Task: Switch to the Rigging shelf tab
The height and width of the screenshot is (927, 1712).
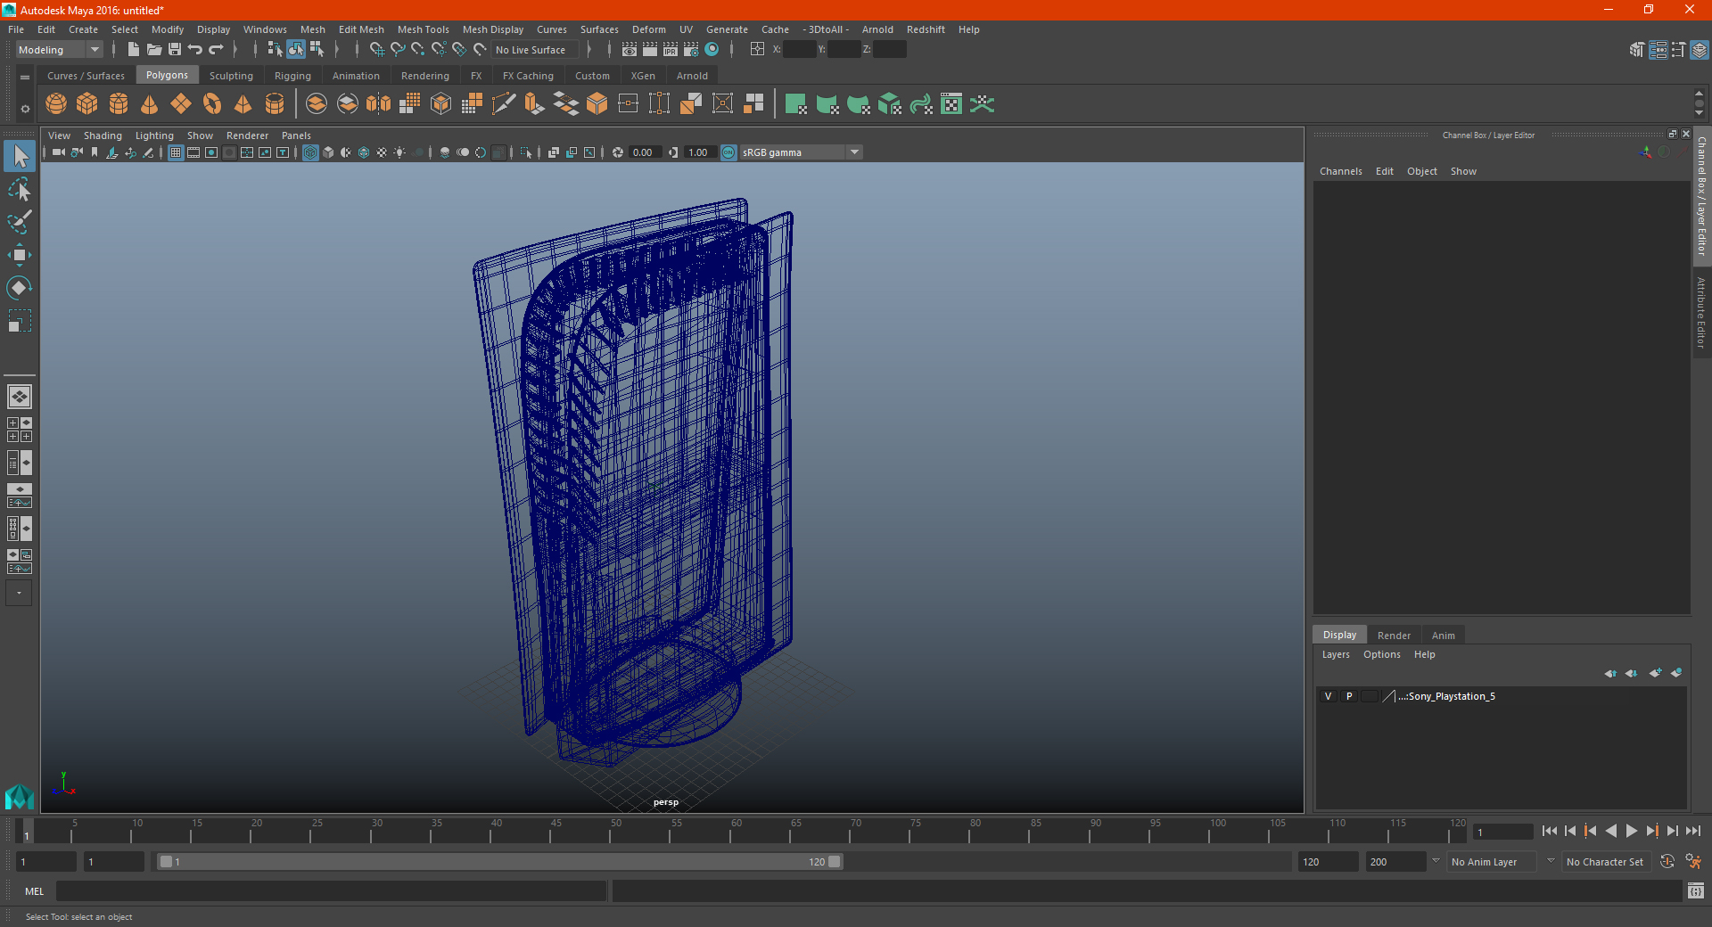Action: 292,76
